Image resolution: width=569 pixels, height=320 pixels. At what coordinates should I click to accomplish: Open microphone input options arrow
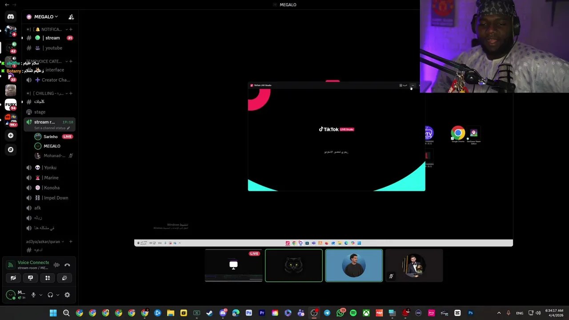click(40, 295)
